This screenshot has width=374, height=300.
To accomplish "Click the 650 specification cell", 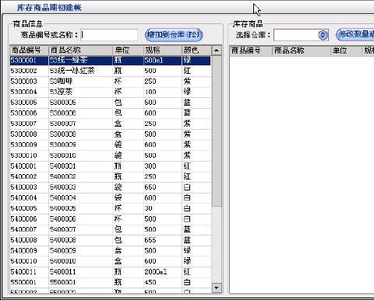I will (162, 187).
